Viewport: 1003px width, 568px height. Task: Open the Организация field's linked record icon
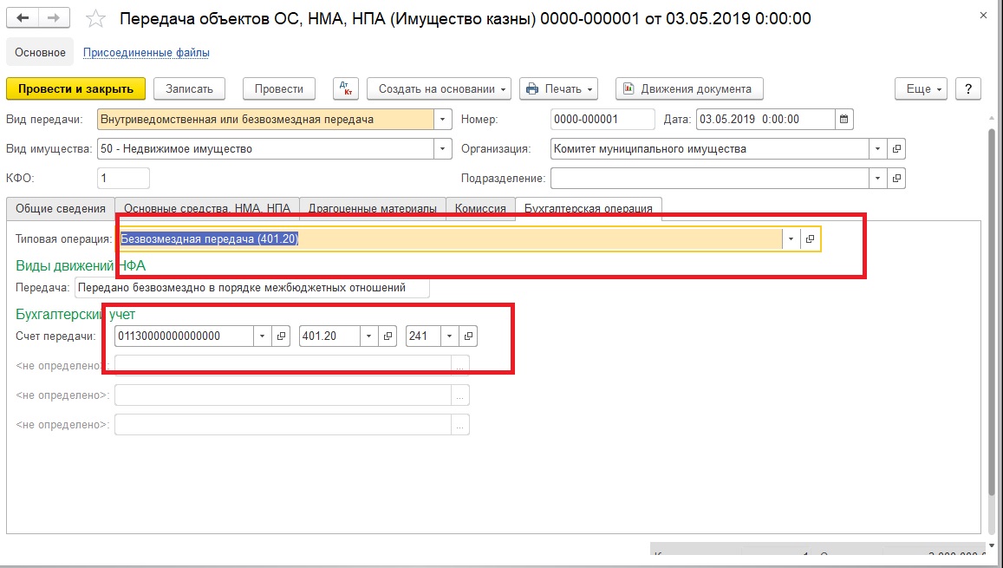point(897,148)
